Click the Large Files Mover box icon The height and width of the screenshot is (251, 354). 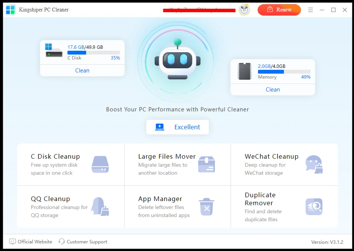207,164
